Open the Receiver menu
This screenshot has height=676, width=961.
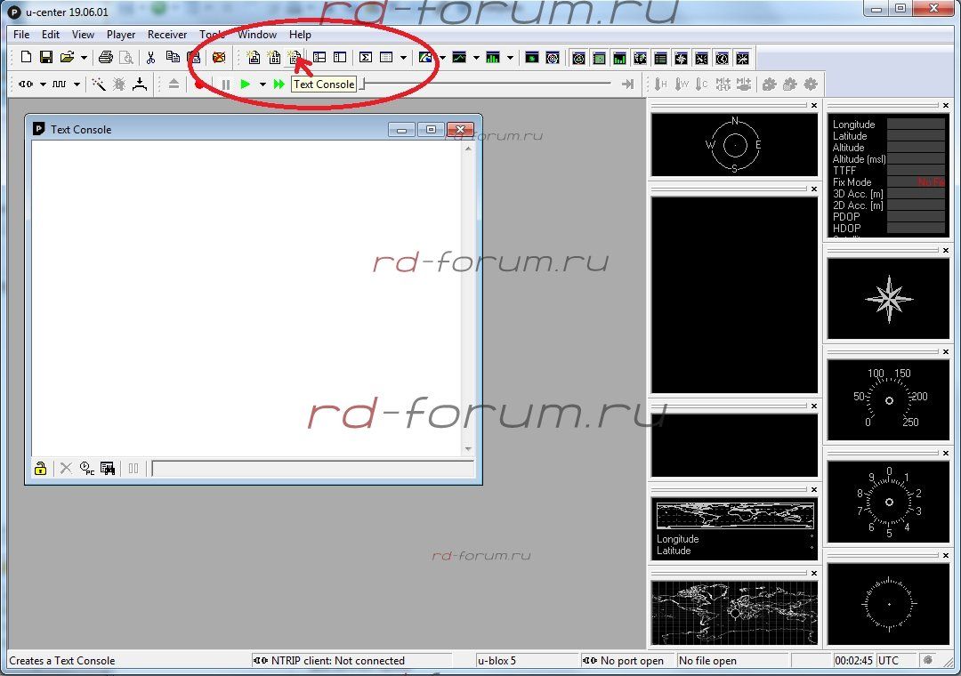[x=167, y=35]
